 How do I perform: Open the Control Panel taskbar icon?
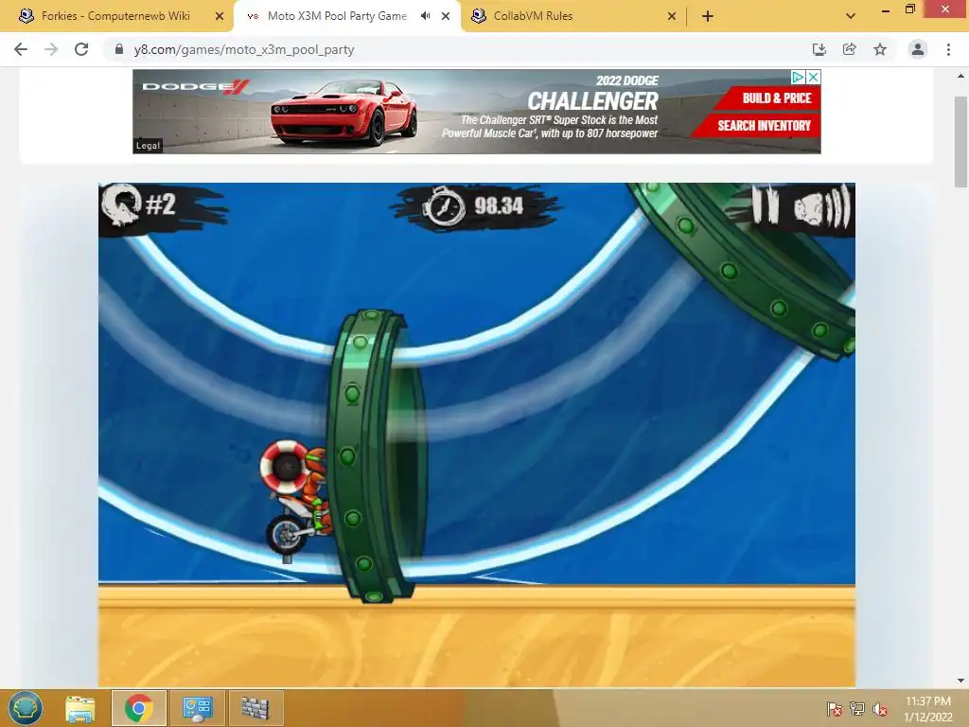[198, 708]
